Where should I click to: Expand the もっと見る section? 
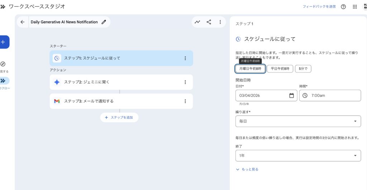click(x=247, y=169)
